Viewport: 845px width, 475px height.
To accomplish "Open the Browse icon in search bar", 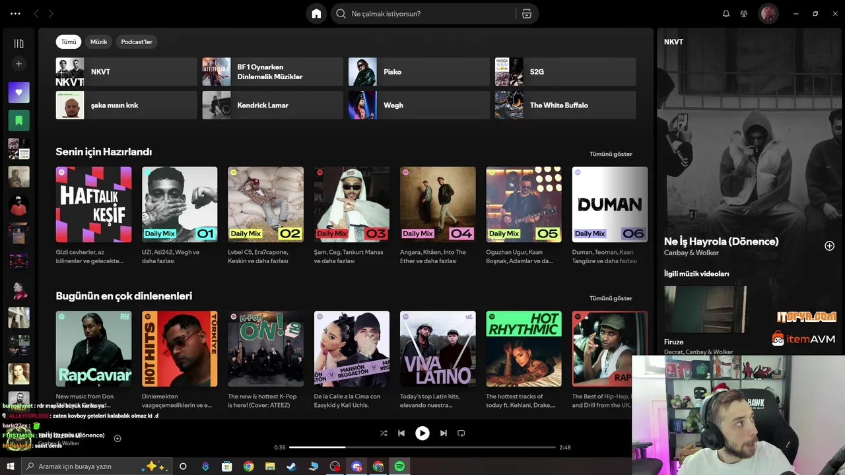I will pyautogui.click(x=526, y=14).
